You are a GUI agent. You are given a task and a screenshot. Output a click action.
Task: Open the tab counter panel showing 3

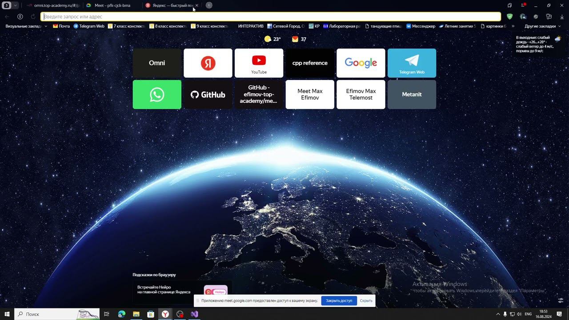click(7, 5)
